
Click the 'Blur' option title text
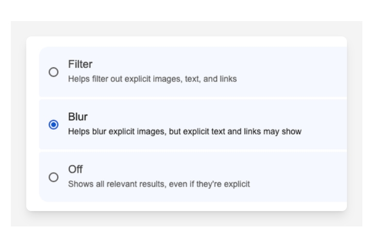click(78, 117)
